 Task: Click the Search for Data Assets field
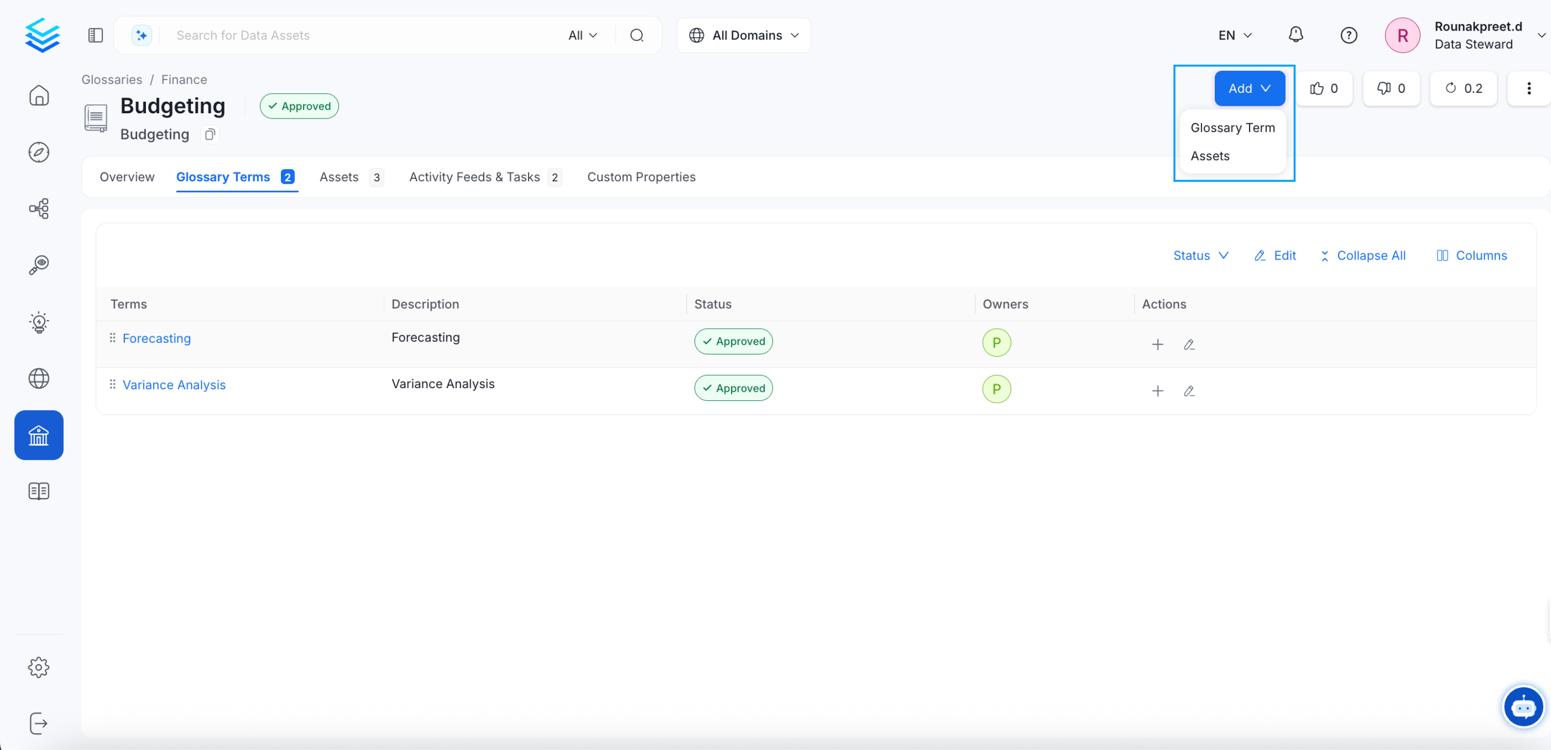pos(361,35)
